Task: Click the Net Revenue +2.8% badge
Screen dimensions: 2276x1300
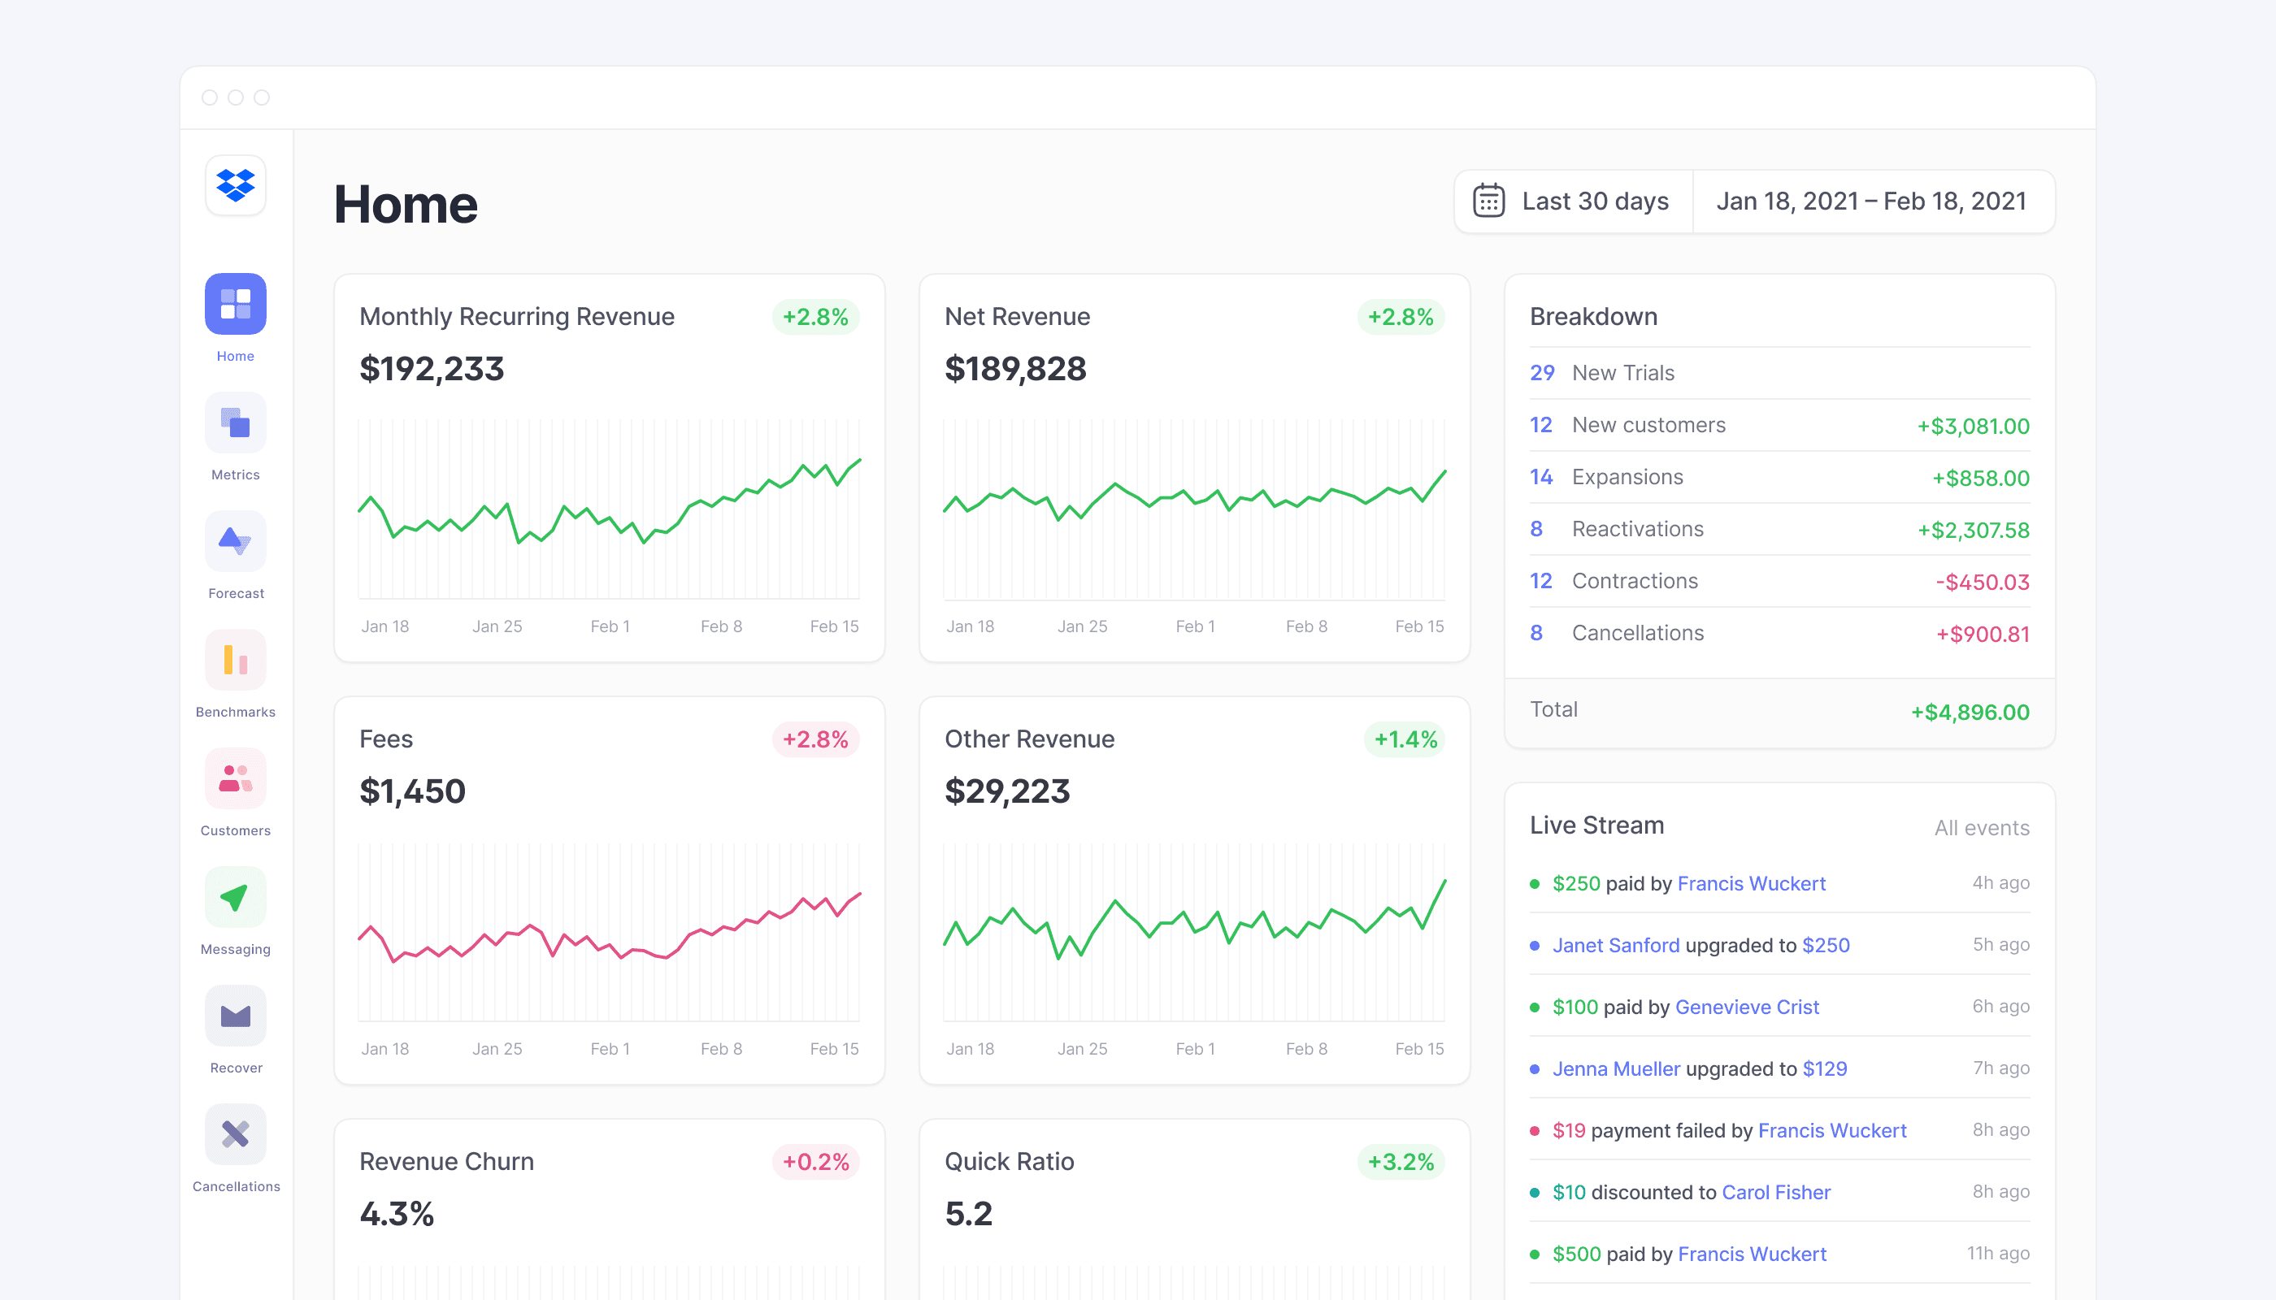Action: (x=1401, y=317)
